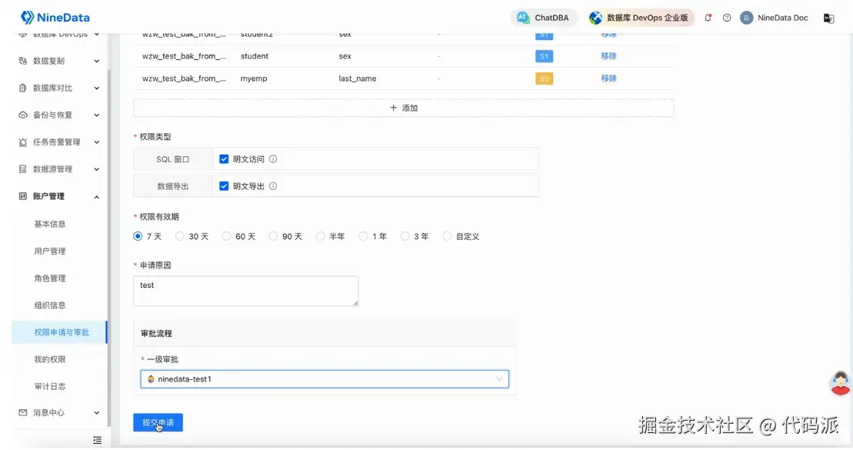853x450 pixels.
Task: Click the 提交申请 submit button
Action: [158, 422]
